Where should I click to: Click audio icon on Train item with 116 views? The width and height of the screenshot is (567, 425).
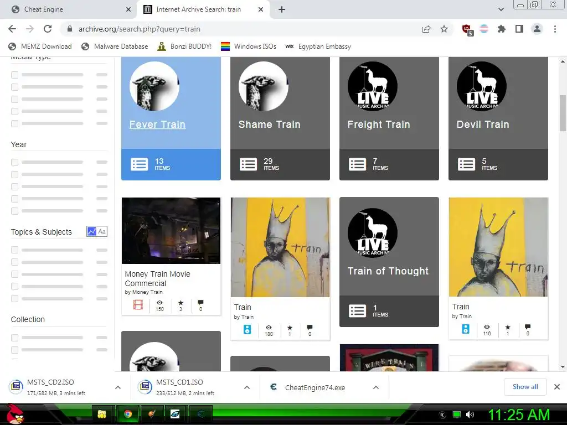pyautogui.click(x=466, y=329)
